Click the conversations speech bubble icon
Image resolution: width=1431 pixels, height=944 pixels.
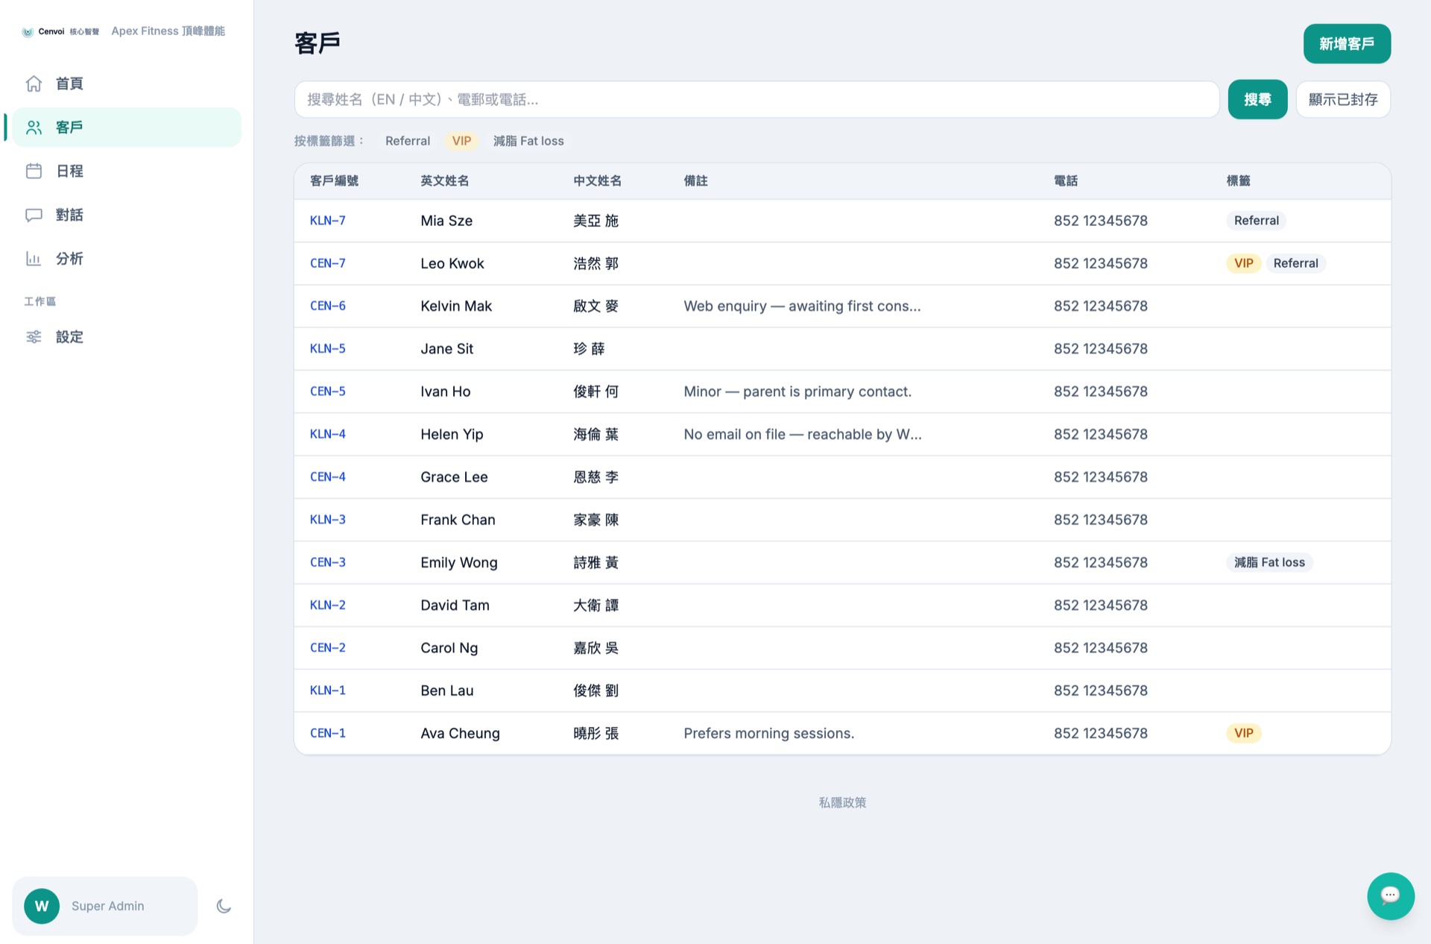coord(34,215)
